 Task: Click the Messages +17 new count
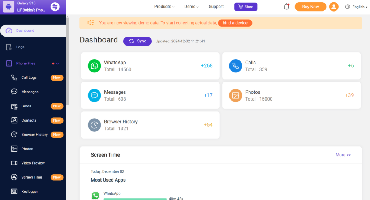click(x=208, y=95)
